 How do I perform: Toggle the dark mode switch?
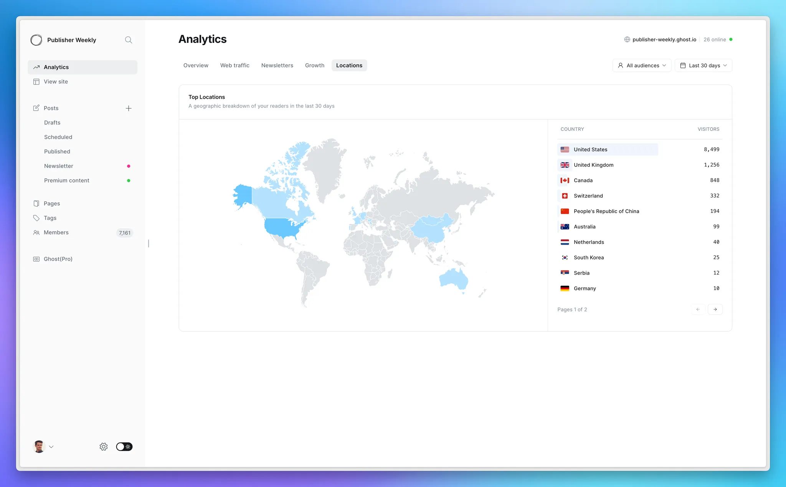[x=124, y=447]
